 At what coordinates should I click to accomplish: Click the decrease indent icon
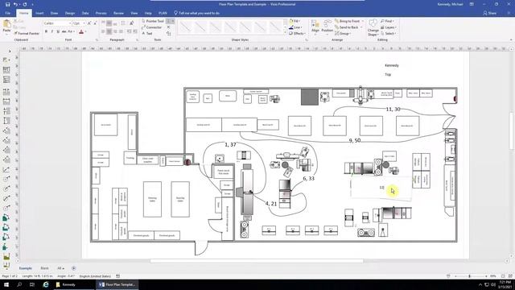[x=129, y=31]
